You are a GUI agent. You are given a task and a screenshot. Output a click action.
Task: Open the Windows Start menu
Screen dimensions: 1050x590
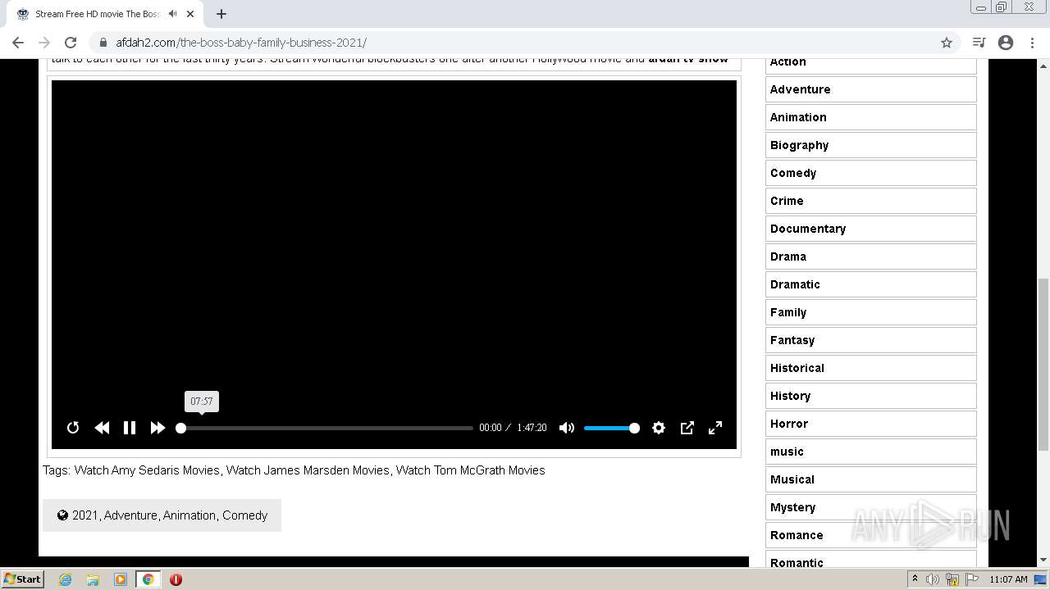[x=22, y=579]
